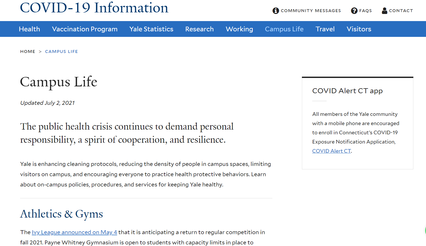Follow the Ivy League announced on May 4 link

pyautogui.click(x=74, y=232)
